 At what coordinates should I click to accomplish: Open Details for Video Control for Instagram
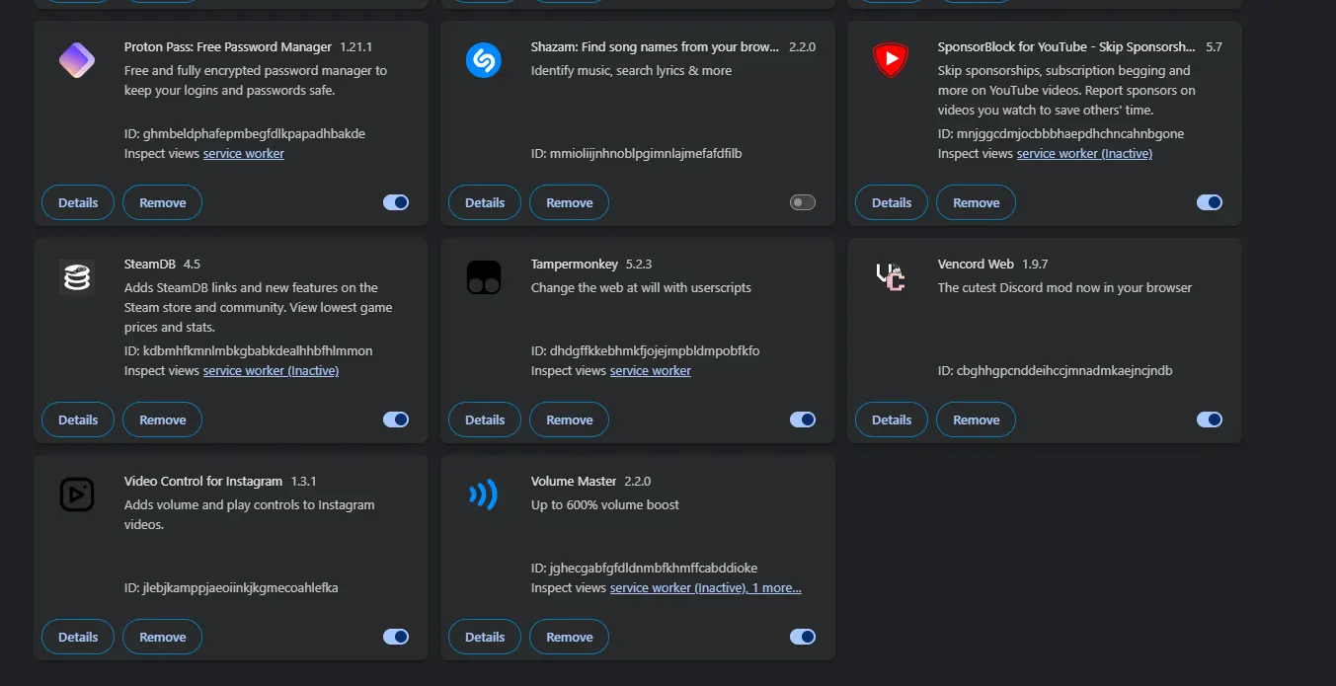[x=78, y=637]
